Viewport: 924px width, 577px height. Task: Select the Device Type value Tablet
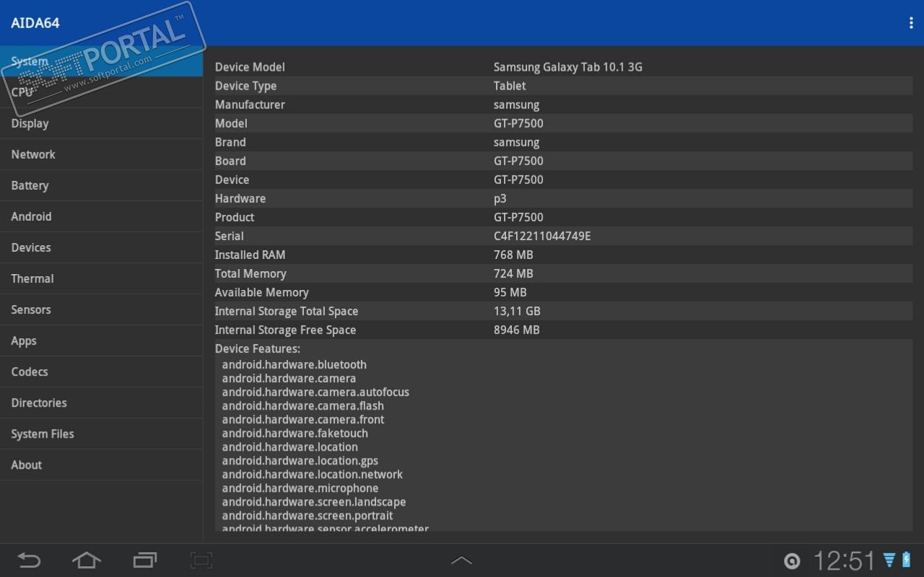(510, 86)
